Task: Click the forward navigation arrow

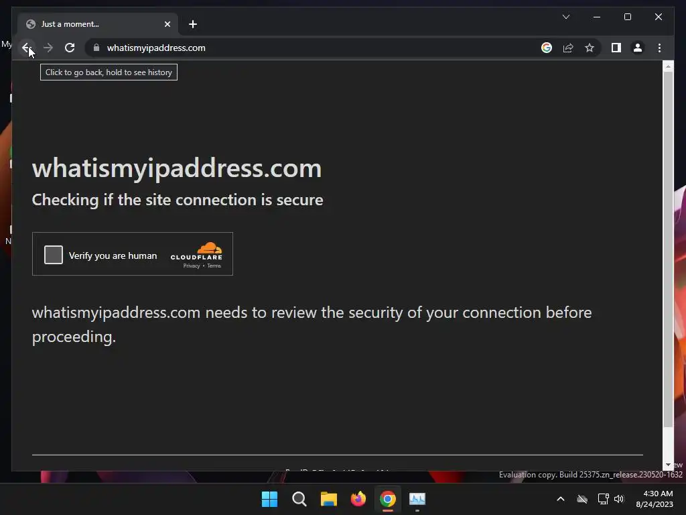Action: pos(48,48)
